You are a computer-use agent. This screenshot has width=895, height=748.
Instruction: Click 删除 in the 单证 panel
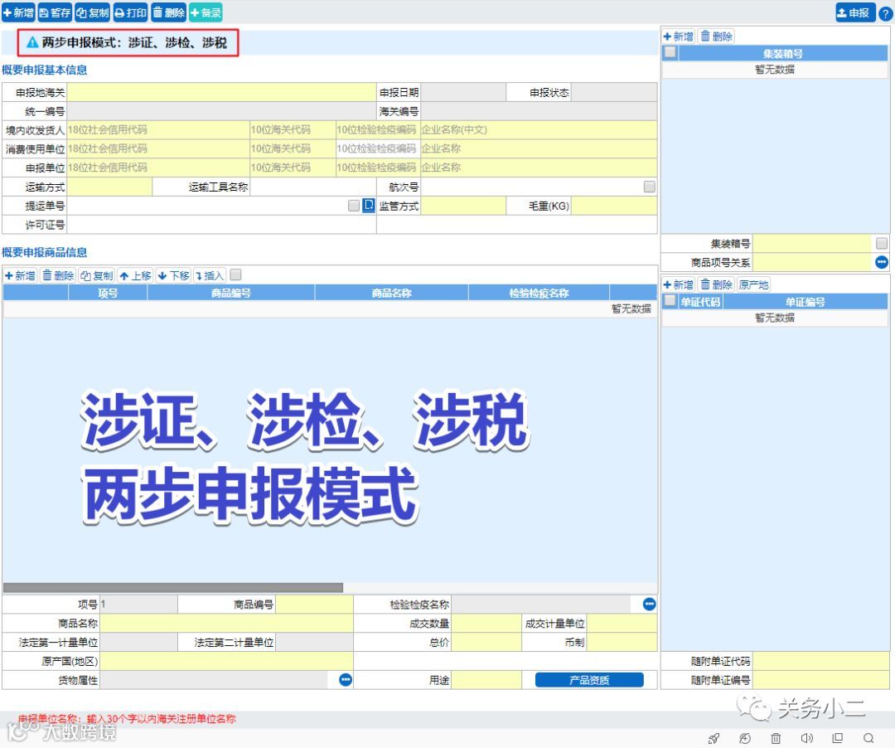(716, 284)
